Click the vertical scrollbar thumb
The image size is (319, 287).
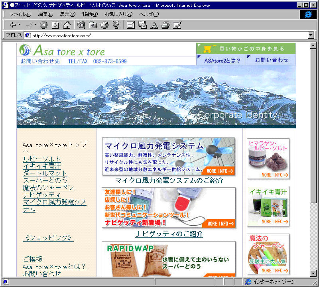click(x=313, y=126)
